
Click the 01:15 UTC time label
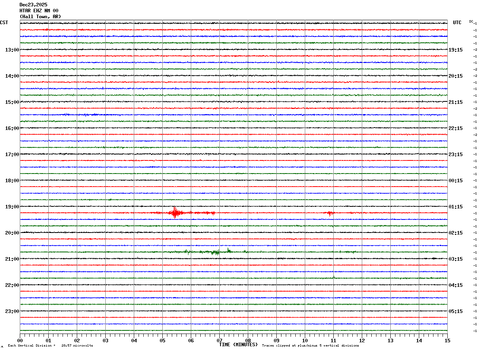(456, 207)
